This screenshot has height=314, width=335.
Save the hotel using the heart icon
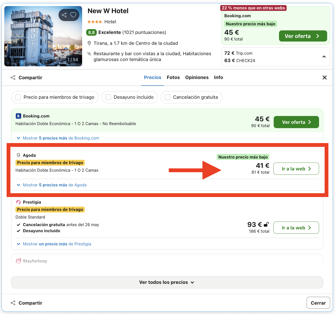point(73,15)
